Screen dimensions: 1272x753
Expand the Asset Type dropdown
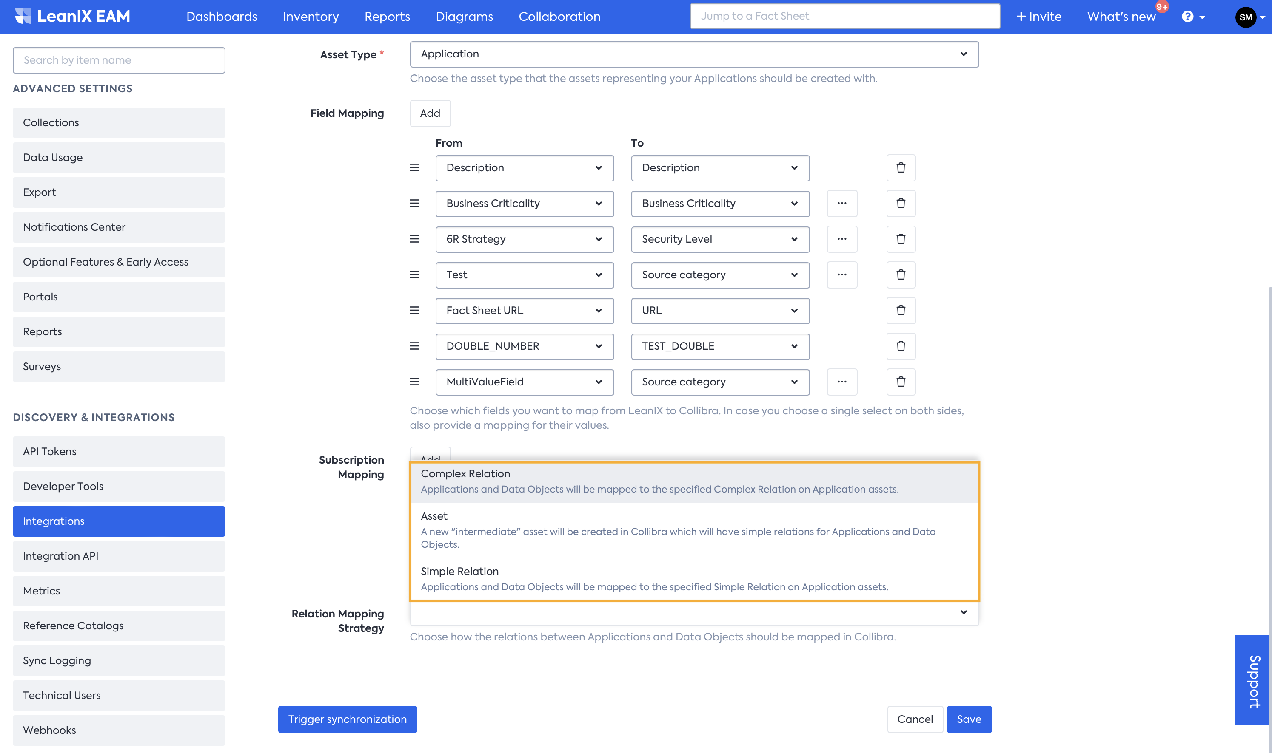[694, 54]
